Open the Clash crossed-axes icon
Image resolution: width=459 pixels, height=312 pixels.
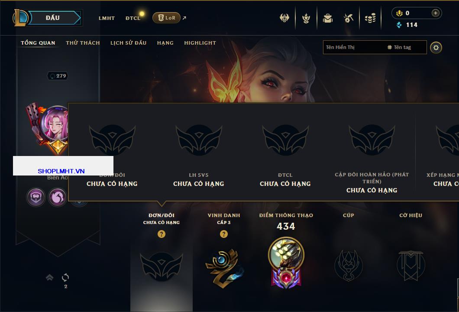[x=284, y=18]
